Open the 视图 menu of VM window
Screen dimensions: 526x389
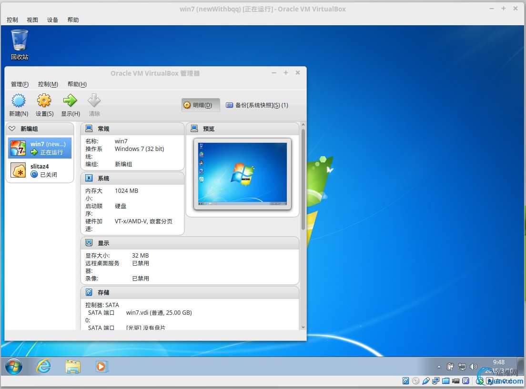(32, 20)
